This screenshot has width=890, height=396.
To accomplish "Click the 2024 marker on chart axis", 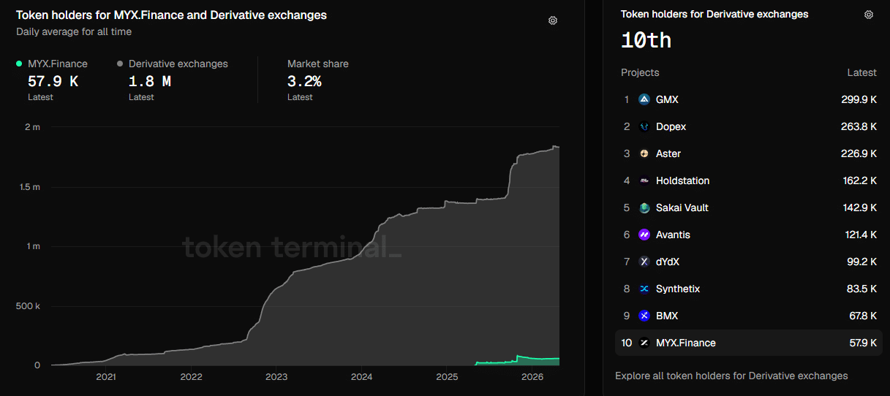I will point(361,377).
